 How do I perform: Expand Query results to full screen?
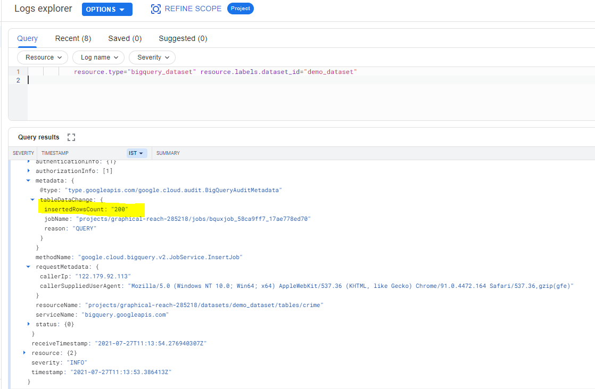coord(71,137)
